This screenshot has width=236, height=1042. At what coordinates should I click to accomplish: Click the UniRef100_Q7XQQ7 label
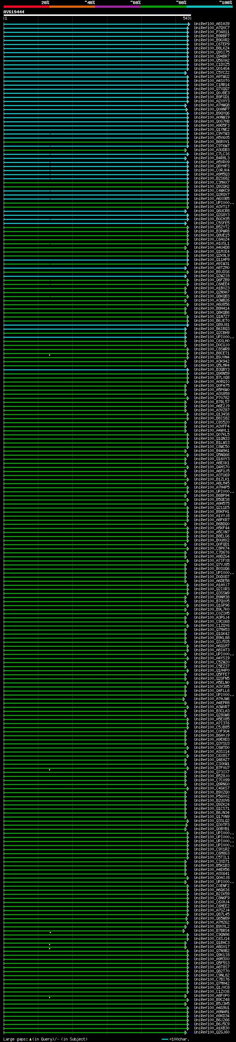point(212,89)
